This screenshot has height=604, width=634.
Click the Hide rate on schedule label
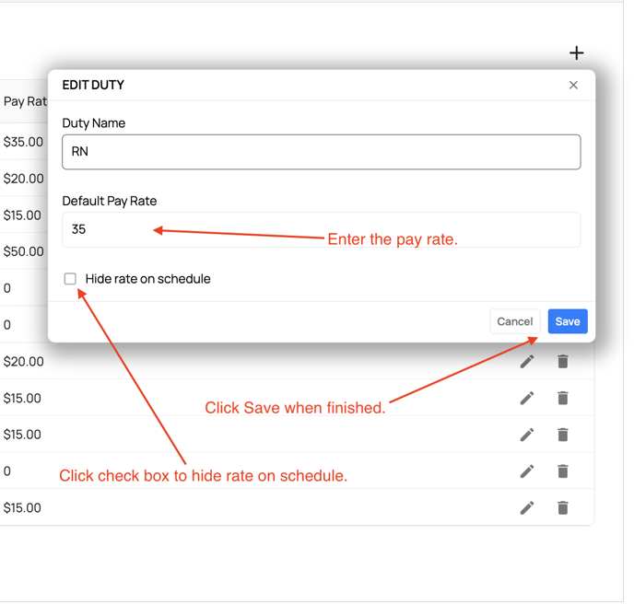click(147, 279)
